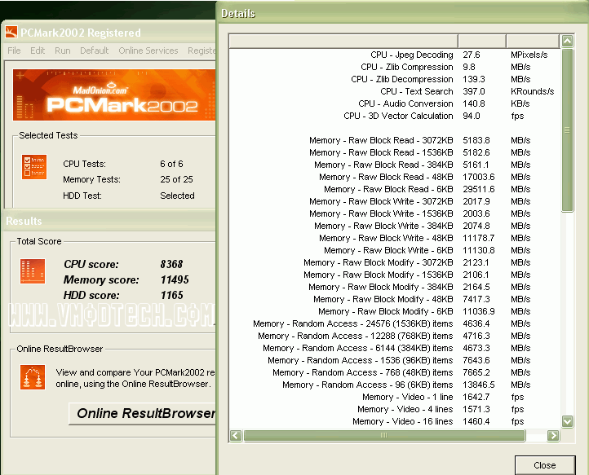This screenshot has height=475, width=589.
Task: Select Memory - Raw Block Write - 6KB row
Action: coord(394,250)
